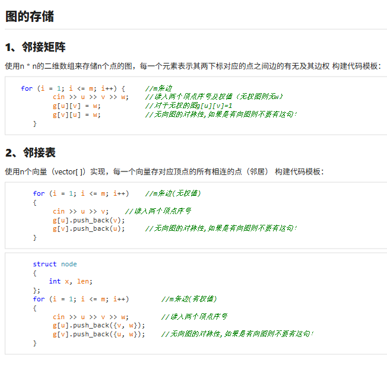The image size is (387, 366).
Task: Click code line 'int x, len;'
Action: [71, 281]
